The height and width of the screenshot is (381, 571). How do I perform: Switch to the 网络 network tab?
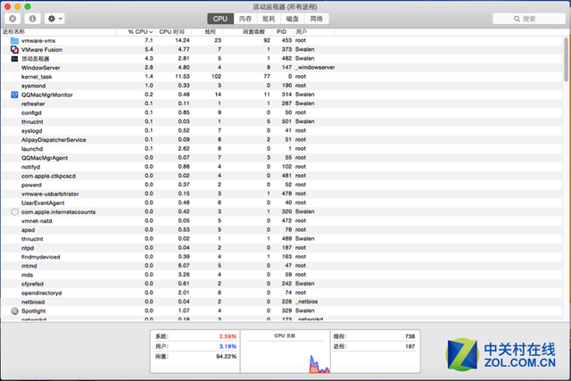317,19
